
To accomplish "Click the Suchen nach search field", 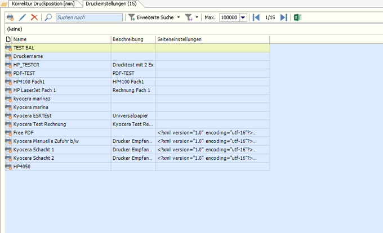I will tap(89, 17).
